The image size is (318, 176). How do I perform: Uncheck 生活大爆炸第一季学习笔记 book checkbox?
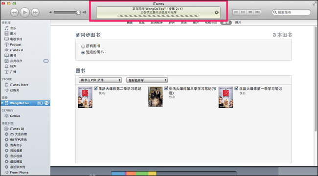click(x=236, y=88)
